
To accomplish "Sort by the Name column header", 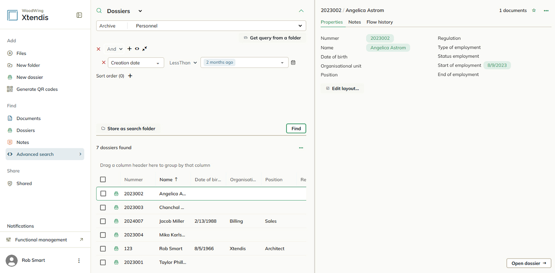I will [x=169, y=180].
